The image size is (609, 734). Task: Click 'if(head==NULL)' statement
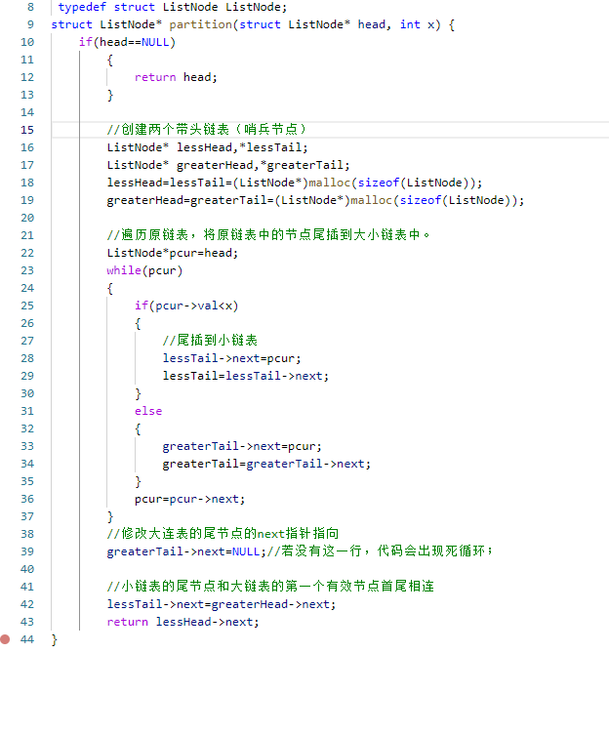(x=127, y=42)
